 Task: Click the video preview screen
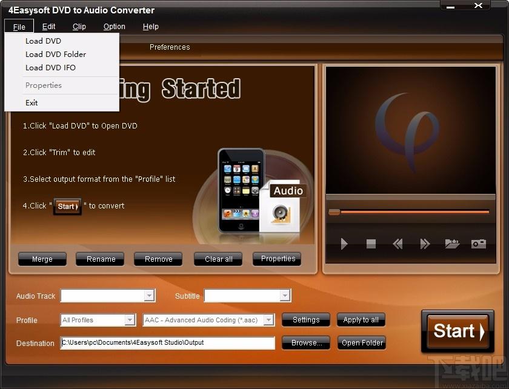point(411,130)
